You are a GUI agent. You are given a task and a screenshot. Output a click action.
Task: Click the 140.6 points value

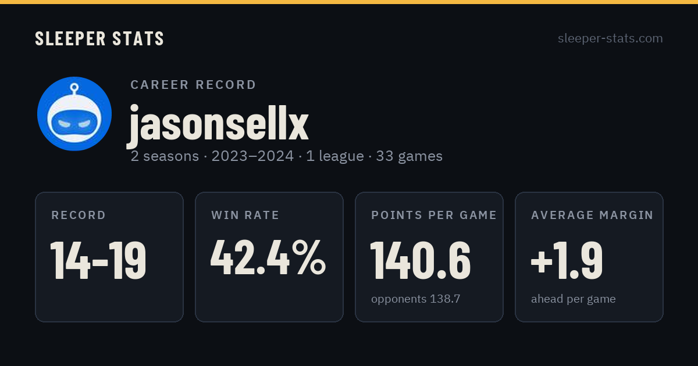tap(421, 260)
